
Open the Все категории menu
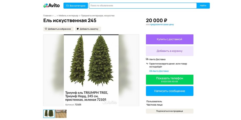pos(76,6)
